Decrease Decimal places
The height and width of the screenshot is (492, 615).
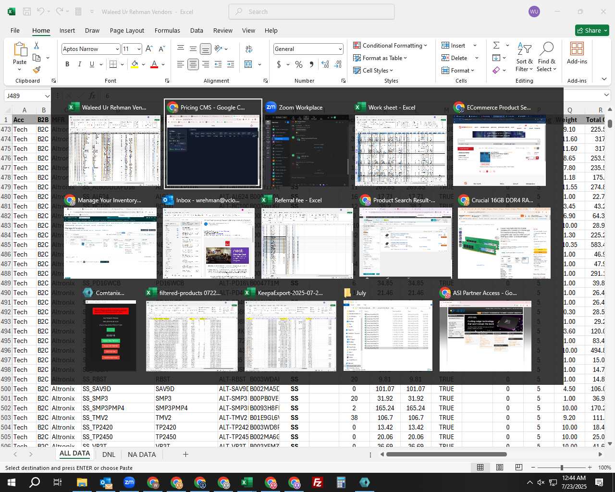(x=338, y=64)
